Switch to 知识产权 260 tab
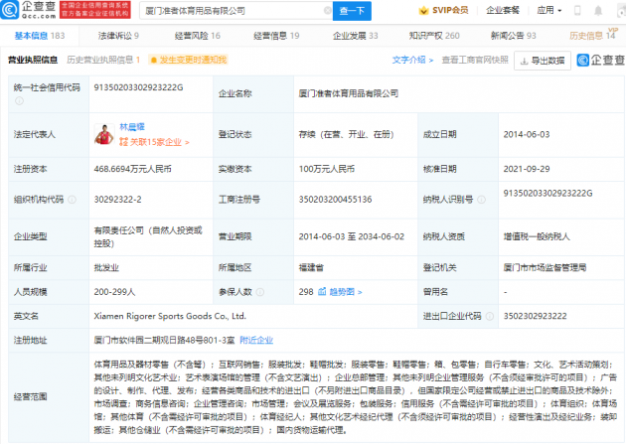The height and width of the screenshot is (444, 626). tap(434, 36)
